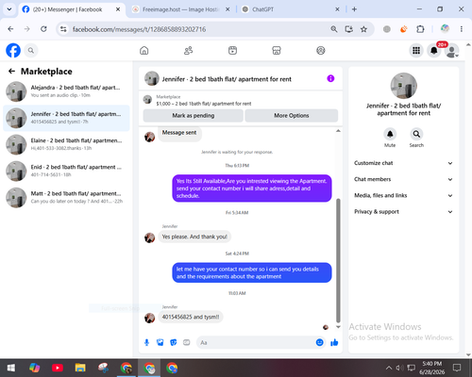Click the '4015456825 and tysm!!' message bubble
472x377 pixels.
(191, 317)
